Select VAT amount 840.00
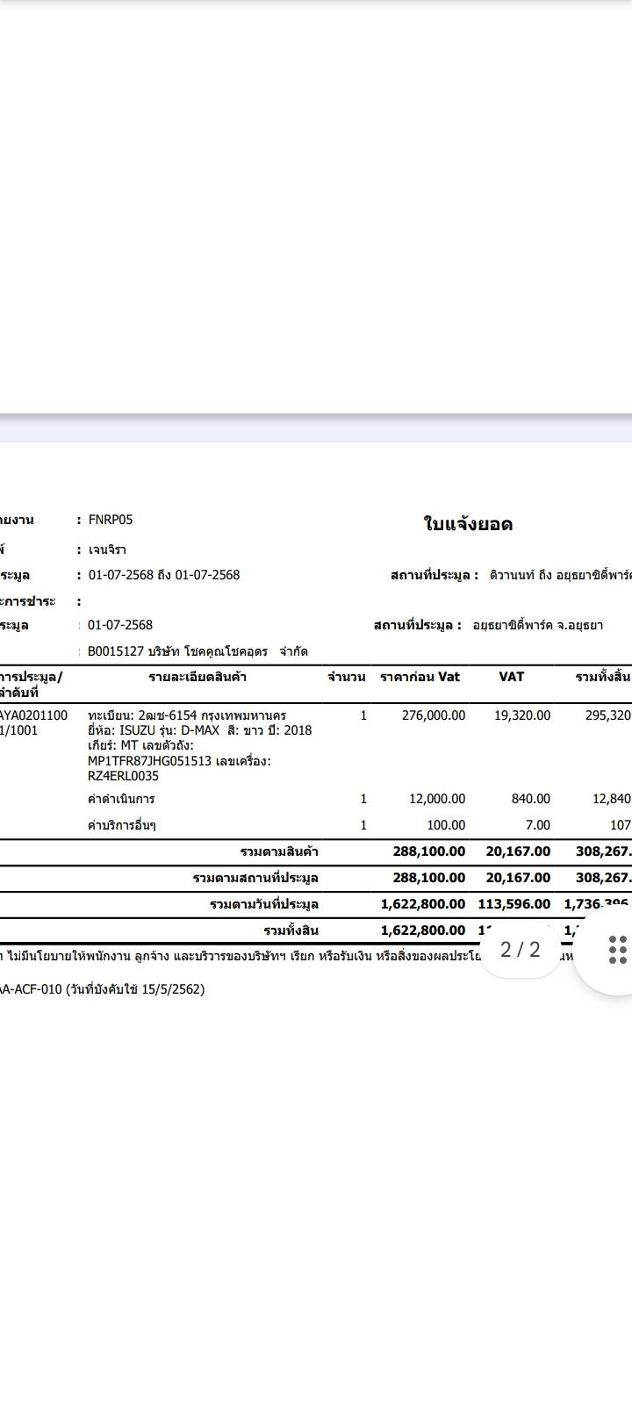The image size is (632, 1408). point(531,799)
